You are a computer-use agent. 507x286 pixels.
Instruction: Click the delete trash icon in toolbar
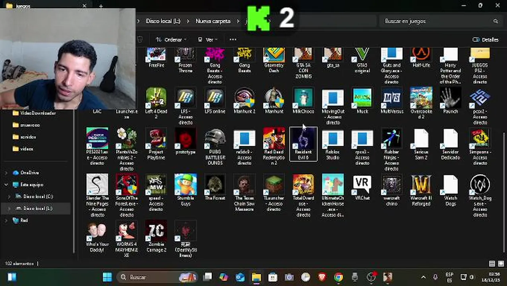coord(140,39)
